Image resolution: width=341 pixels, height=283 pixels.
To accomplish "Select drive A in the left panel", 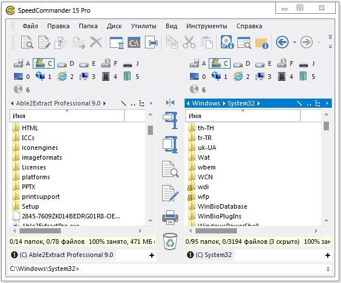I will [x=22, y=63].
